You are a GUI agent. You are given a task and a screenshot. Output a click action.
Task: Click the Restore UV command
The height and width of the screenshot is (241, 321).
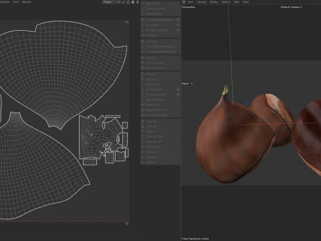click(x=160, y=157)
